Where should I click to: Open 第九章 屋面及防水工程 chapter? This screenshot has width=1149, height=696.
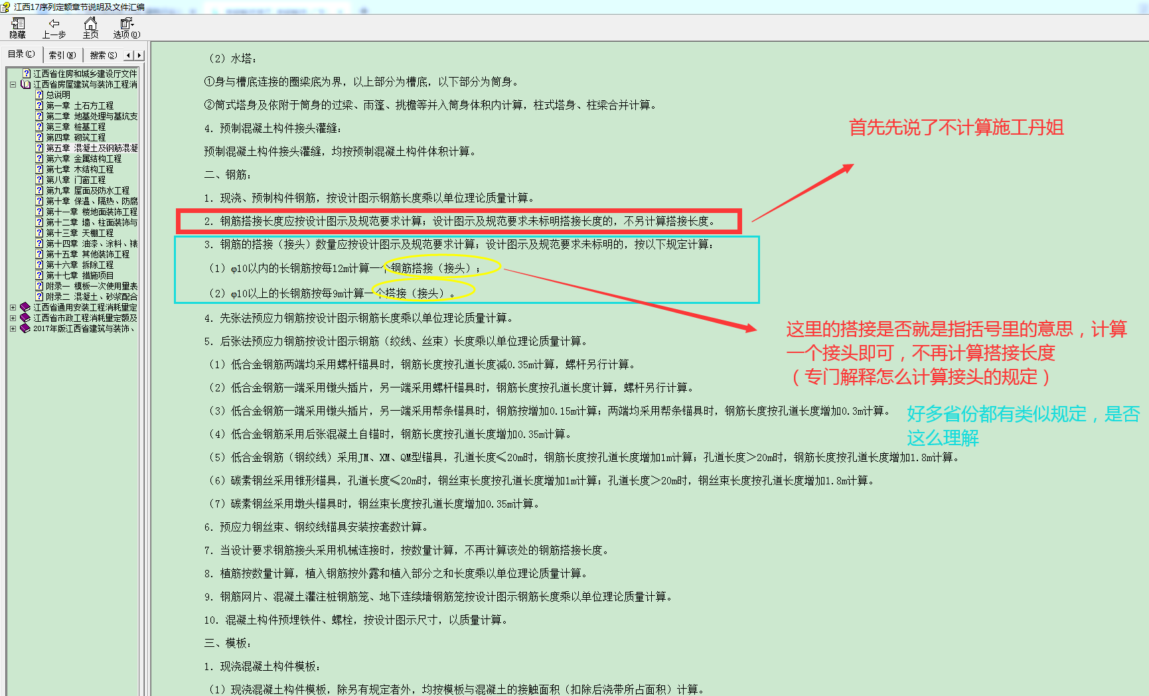click(88, 190)
